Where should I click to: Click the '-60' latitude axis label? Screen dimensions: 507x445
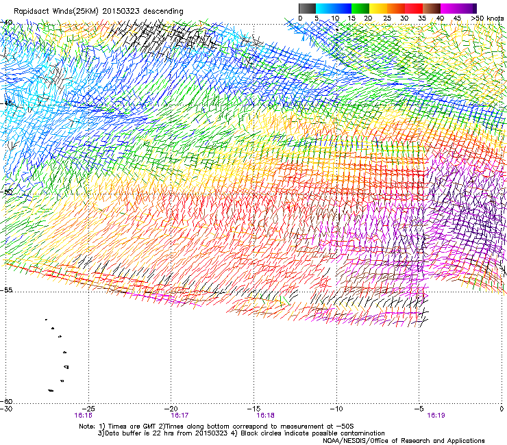pos(6,401)
